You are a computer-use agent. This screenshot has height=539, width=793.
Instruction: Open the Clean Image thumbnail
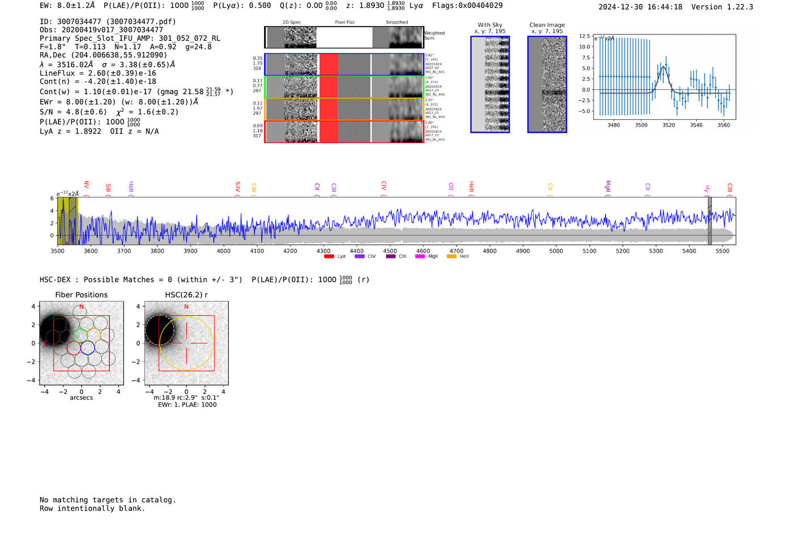547,84
